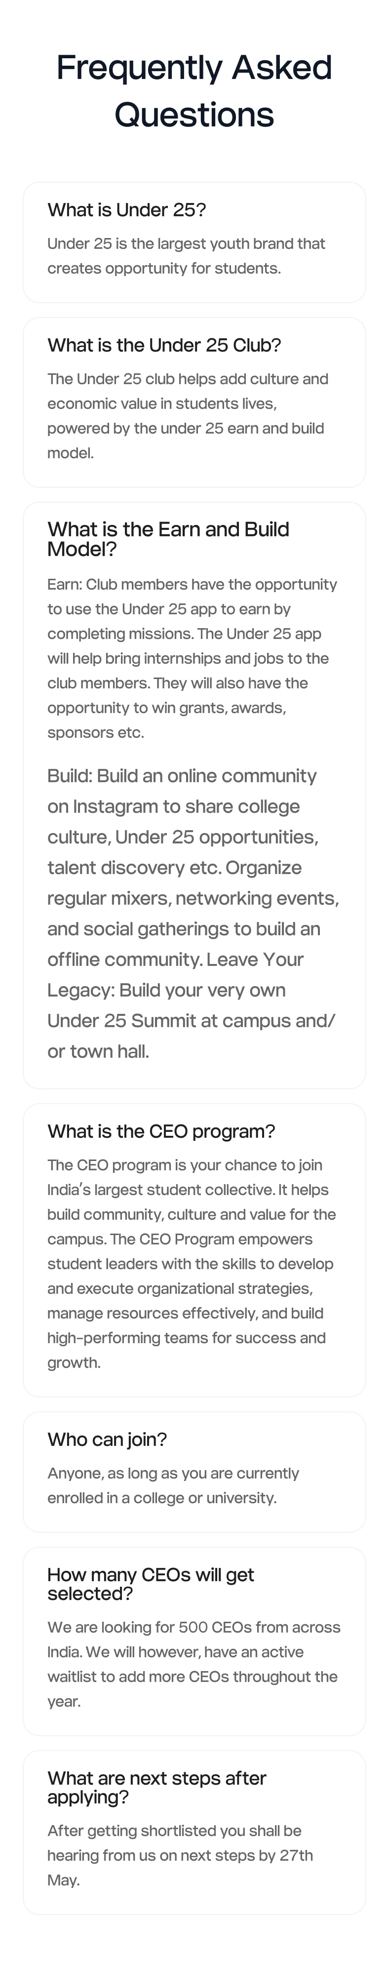
Task: Collapse the 'Who can join?' question
Action: [107, 1440]
